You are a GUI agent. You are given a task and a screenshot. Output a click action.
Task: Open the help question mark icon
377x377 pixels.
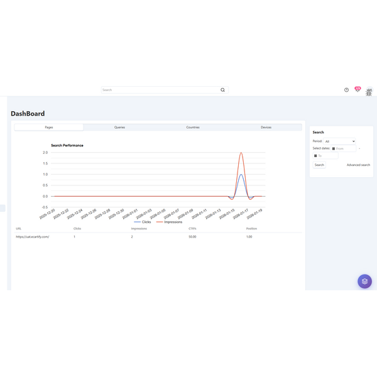click(346, 90)
